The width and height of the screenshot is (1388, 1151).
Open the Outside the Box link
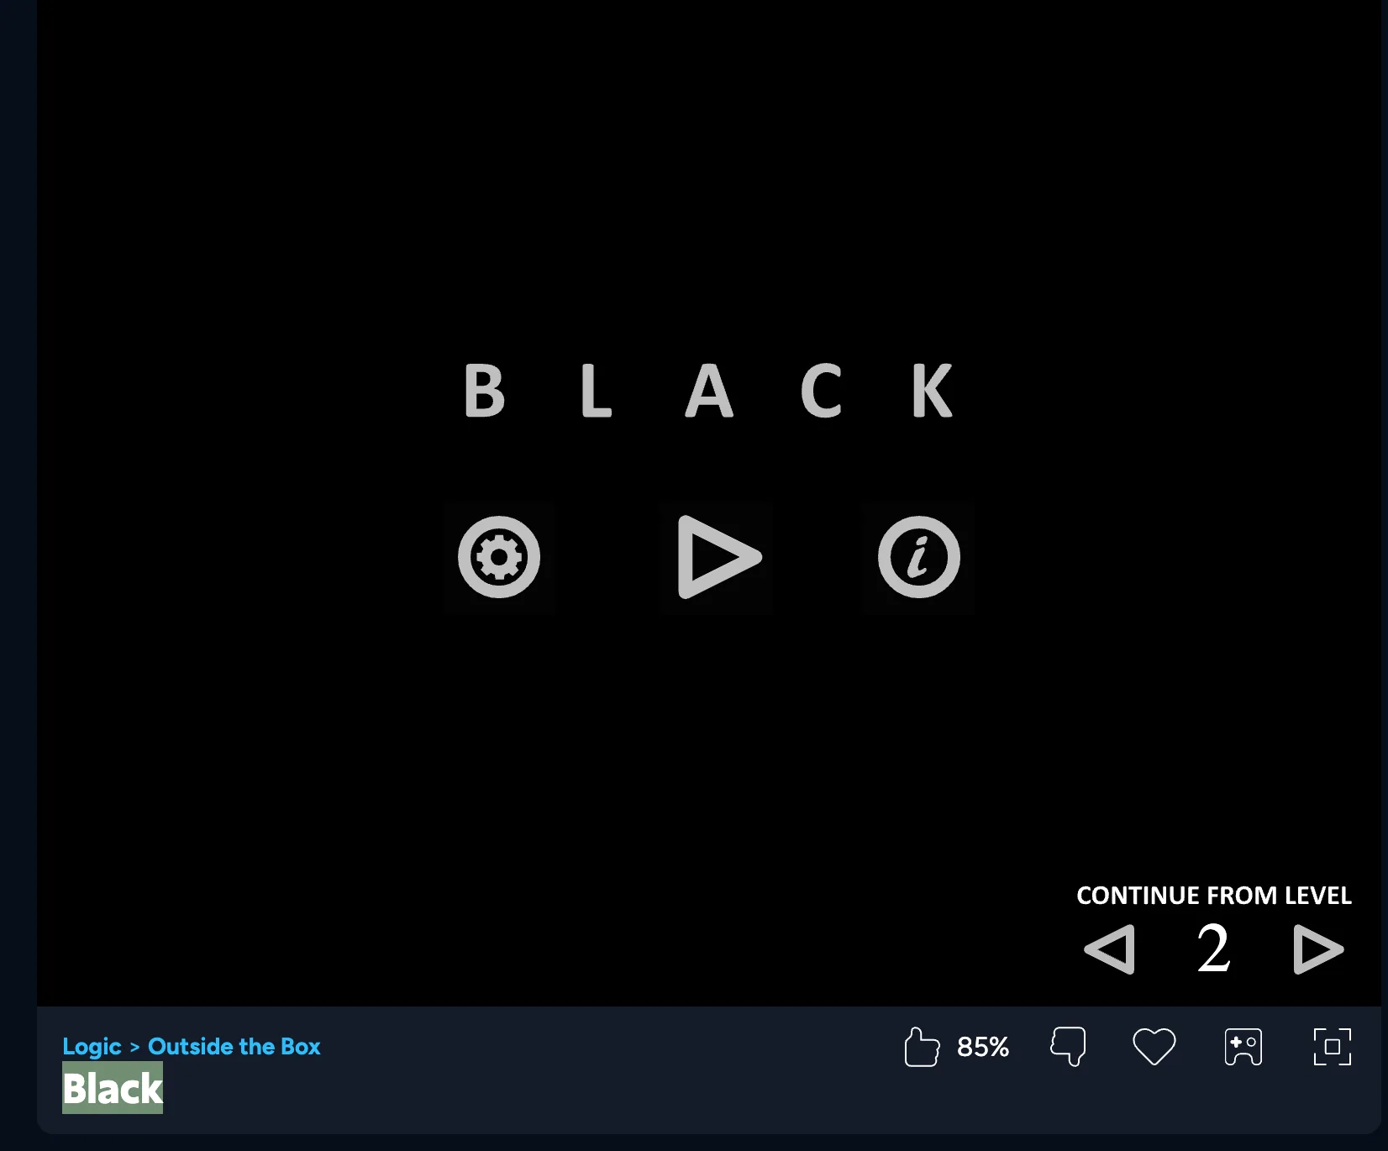point(234,1047)
